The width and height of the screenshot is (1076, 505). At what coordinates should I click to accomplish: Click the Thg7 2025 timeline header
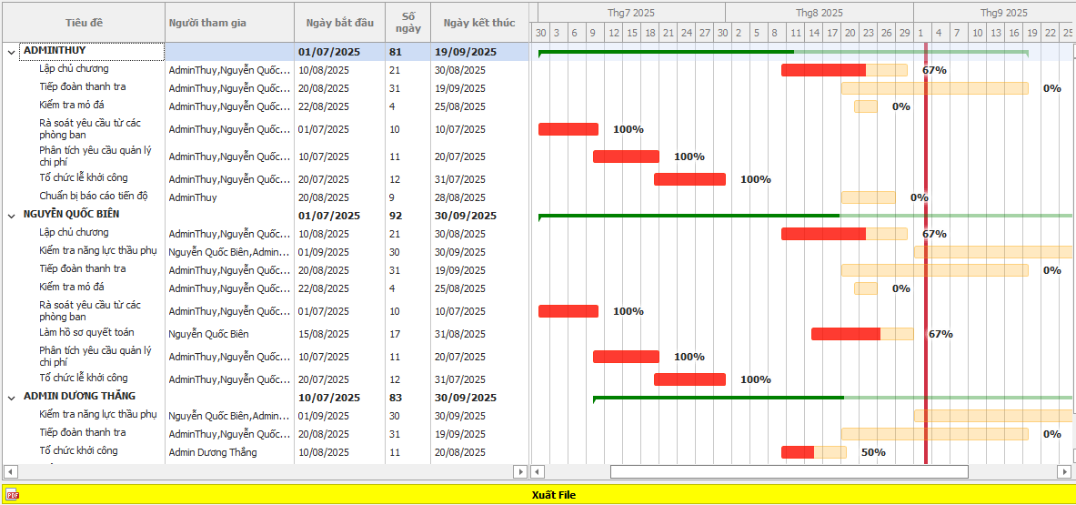[630, 13]
